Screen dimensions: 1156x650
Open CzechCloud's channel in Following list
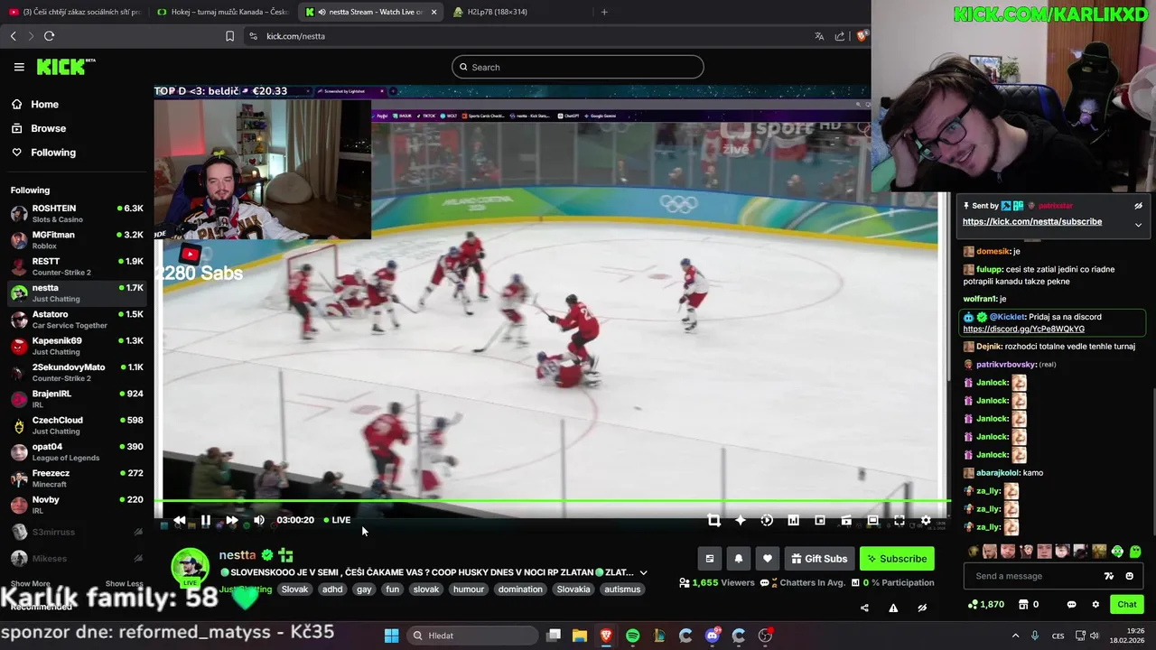[x=77, y=424]
